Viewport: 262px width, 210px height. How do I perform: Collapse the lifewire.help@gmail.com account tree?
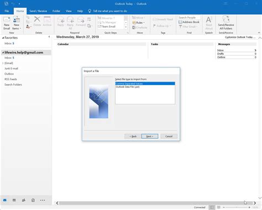[x=3, y=53]
